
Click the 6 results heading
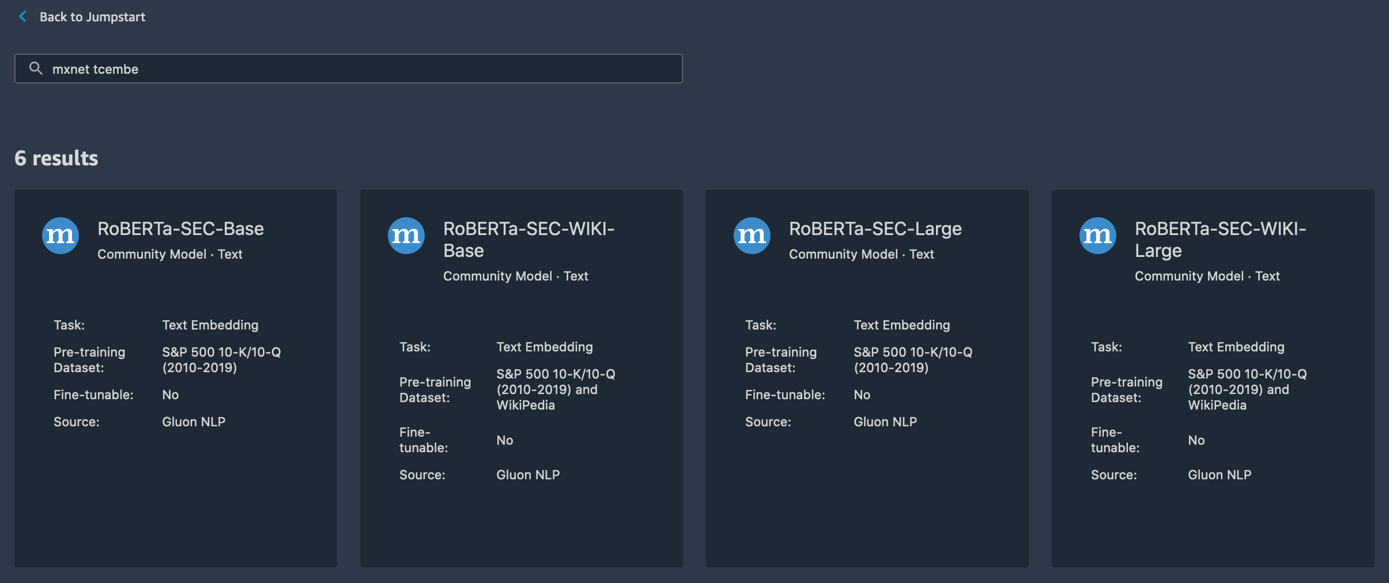(56, 158)
